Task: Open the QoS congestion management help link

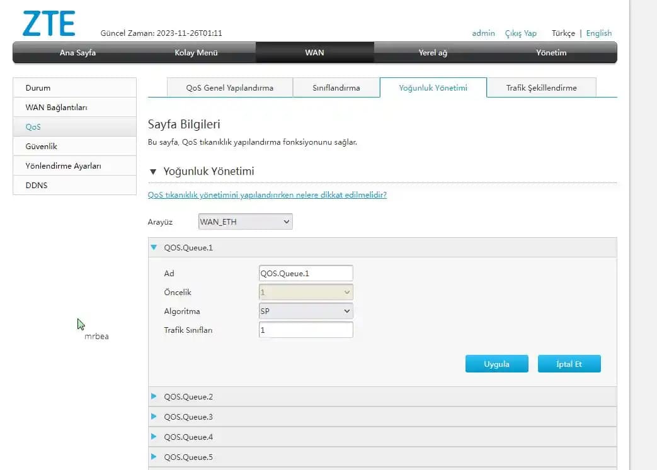Action: click(266, 195)
